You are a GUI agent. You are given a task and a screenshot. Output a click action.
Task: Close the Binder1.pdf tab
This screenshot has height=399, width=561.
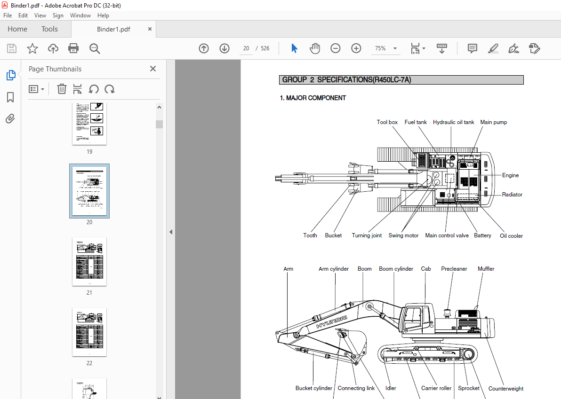(150, 29)
